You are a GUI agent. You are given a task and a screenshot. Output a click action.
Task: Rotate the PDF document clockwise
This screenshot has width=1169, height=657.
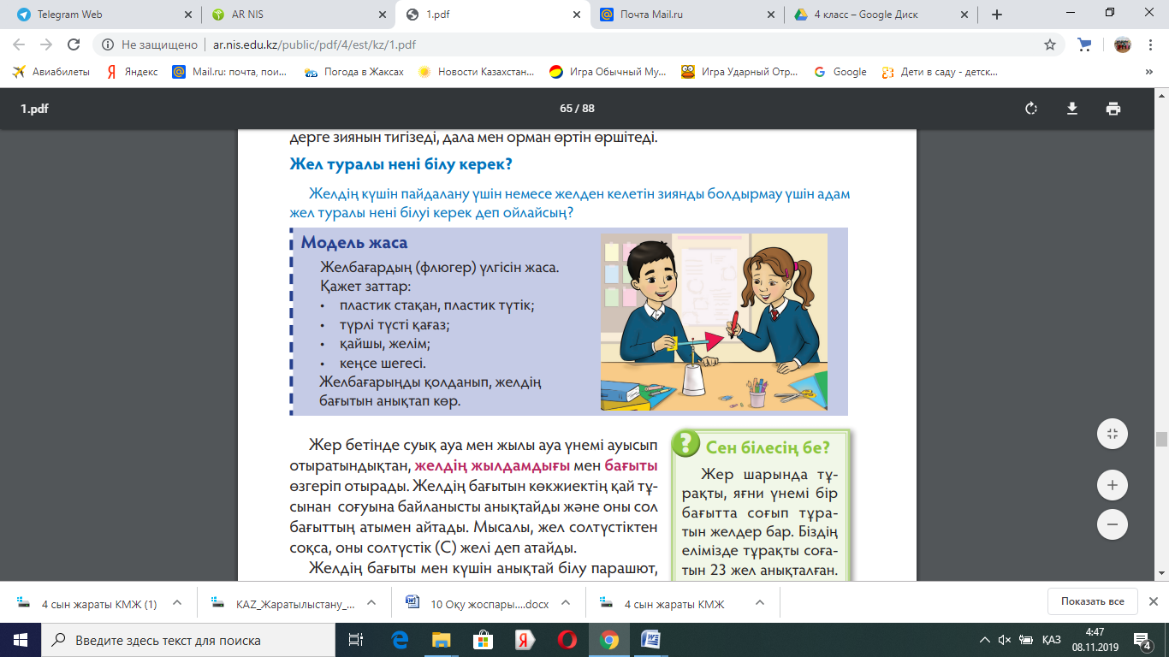(x=1031, y=109)
